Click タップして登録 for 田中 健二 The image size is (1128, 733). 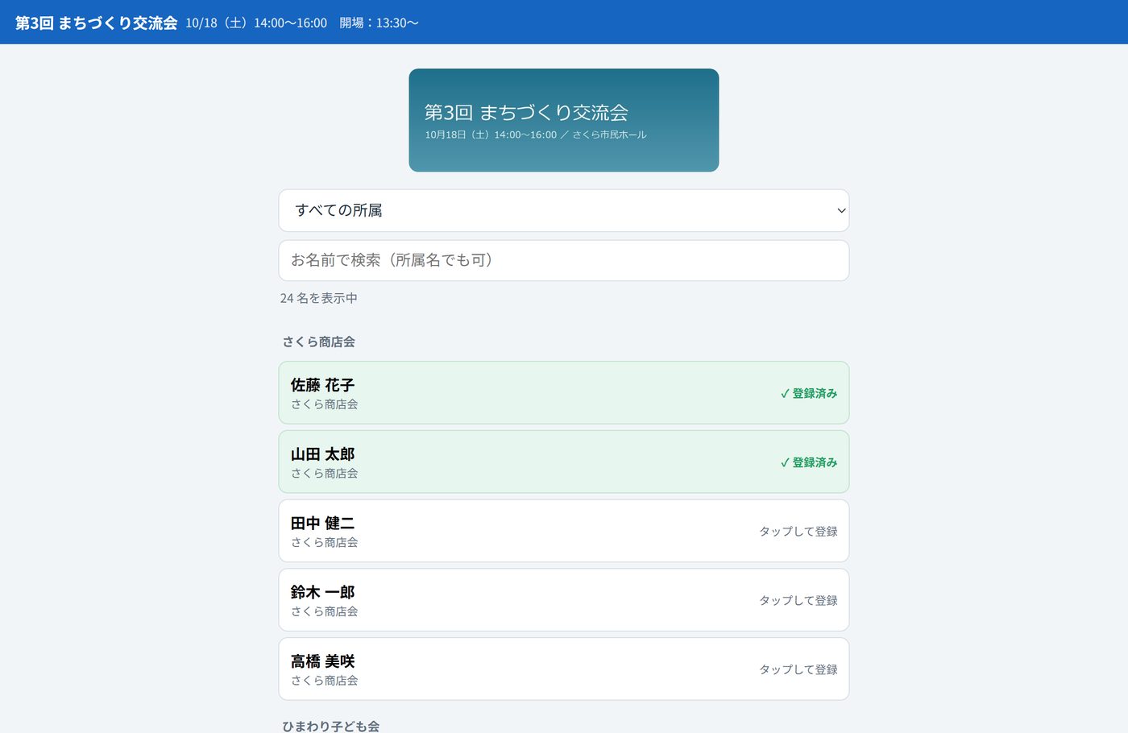coord(798,532)
